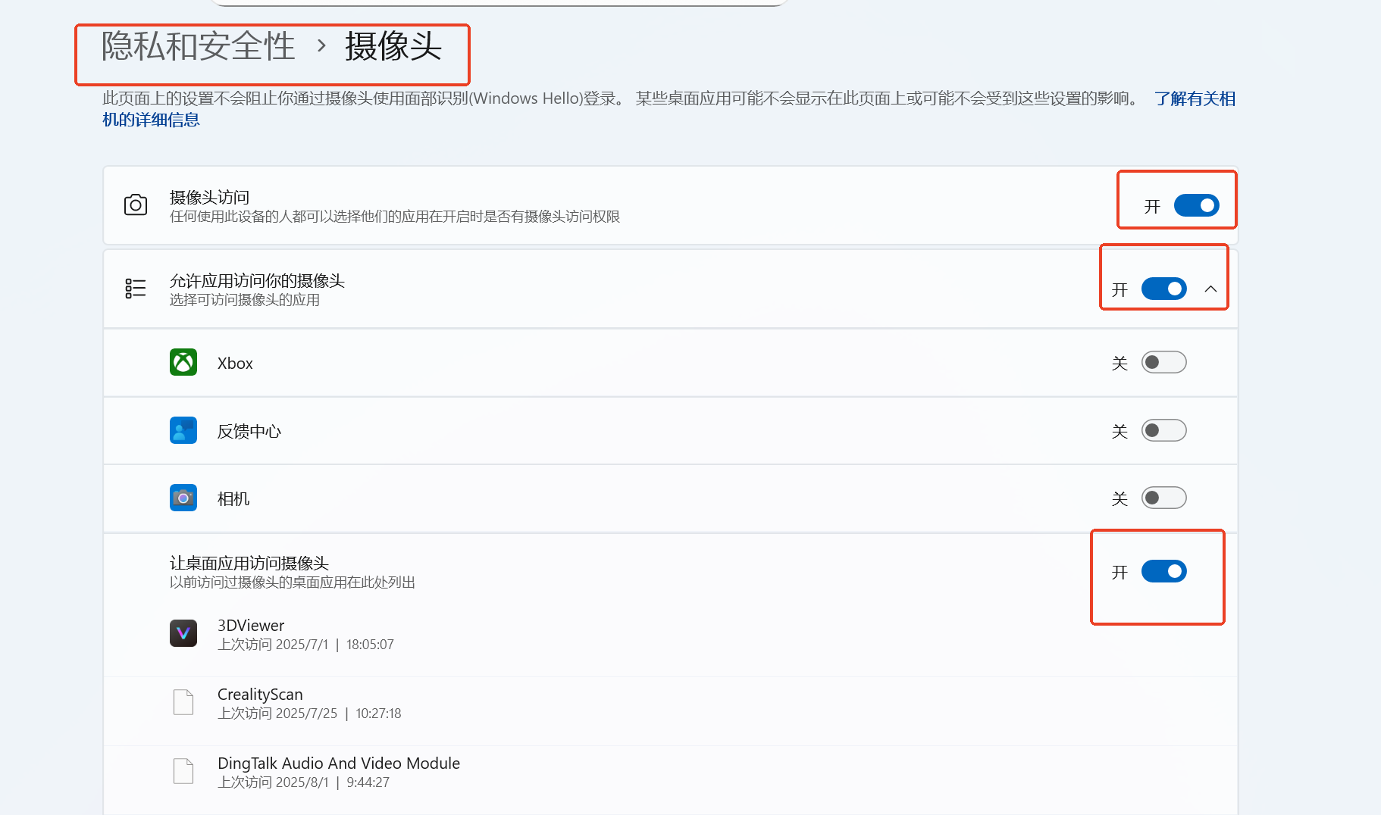Go back to 隐私和安全性 breadcrumb
Screen dimensions: 1381x815
tap(199, 46)
